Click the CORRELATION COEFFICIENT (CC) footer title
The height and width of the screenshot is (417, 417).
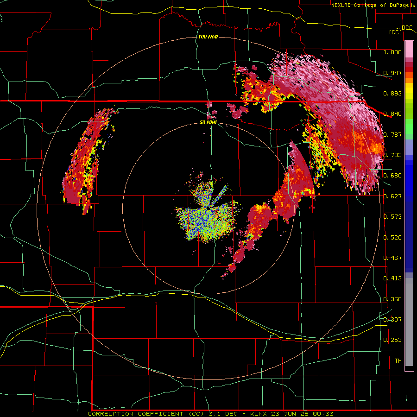point(146,414)
